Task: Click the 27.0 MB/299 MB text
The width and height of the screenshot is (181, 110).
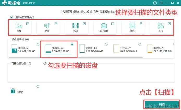Action: [x=162, y=51]
